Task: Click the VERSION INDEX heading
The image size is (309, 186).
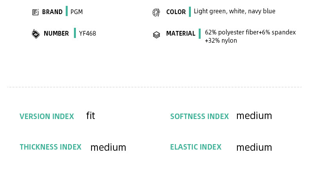Action: point(47,117)
